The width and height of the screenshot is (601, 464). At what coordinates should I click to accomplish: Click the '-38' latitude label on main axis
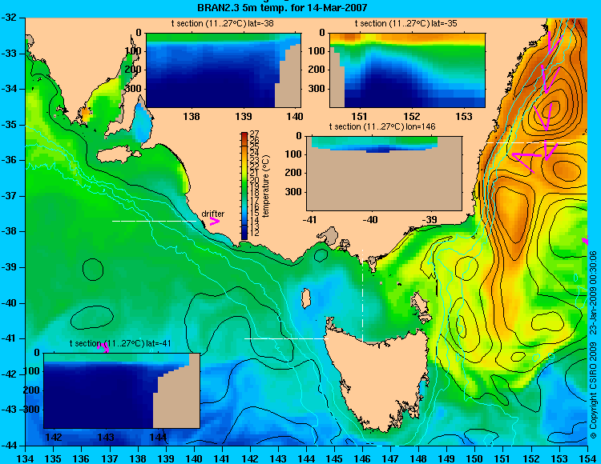click(8, 231)
